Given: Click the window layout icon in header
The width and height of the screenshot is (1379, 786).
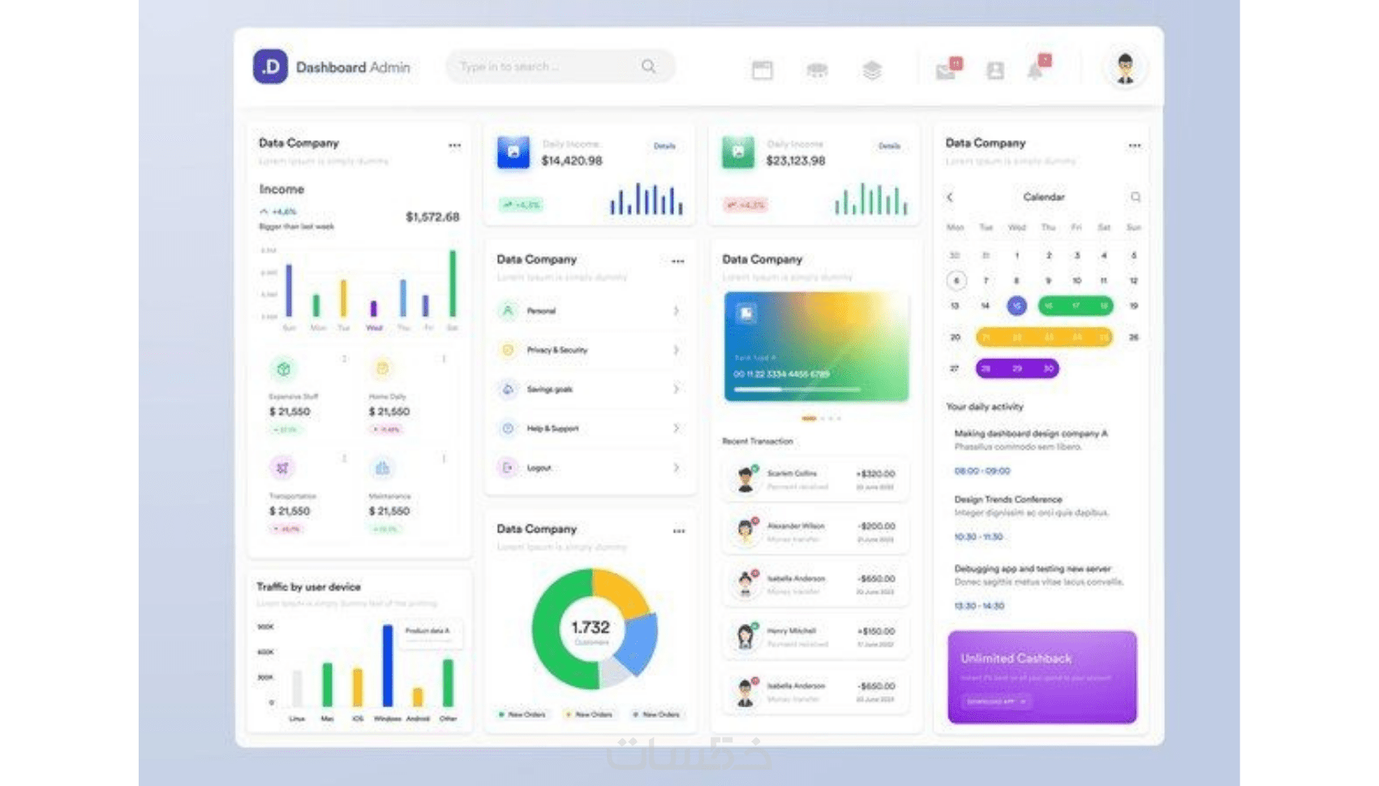Looking at the screenshot, I should (763, 70).
